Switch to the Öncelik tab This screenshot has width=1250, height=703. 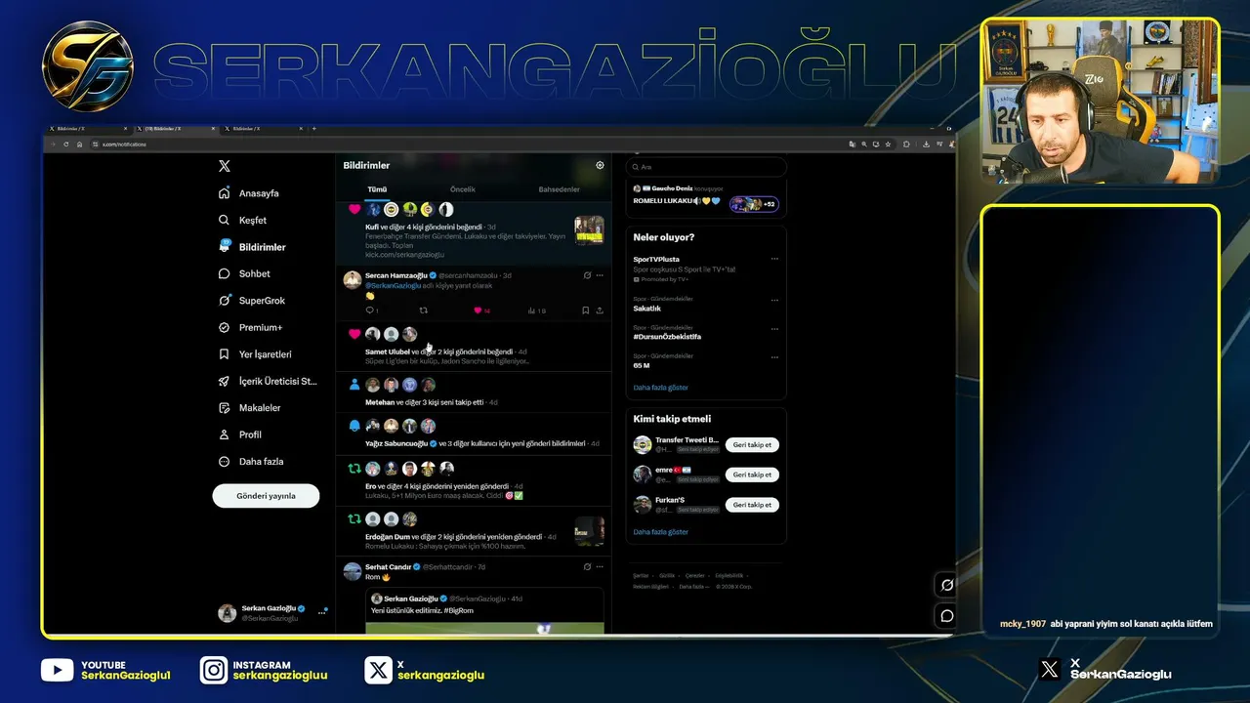coord(463,189)
